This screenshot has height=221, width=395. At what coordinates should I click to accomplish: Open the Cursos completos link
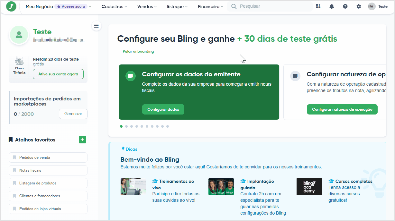[354, 182]
